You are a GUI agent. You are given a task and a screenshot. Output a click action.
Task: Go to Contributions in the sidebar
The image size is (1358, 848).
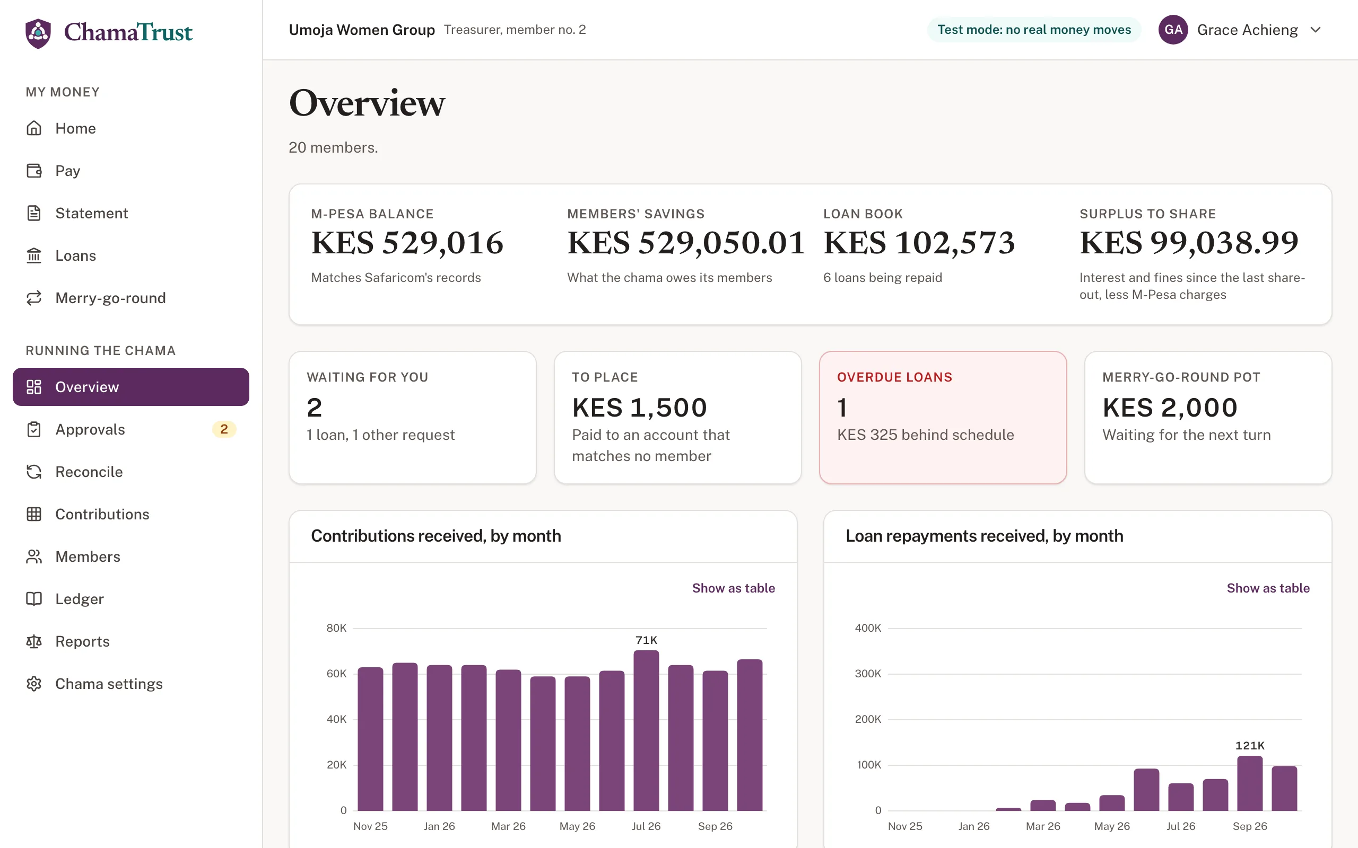[x=130, y=514]
